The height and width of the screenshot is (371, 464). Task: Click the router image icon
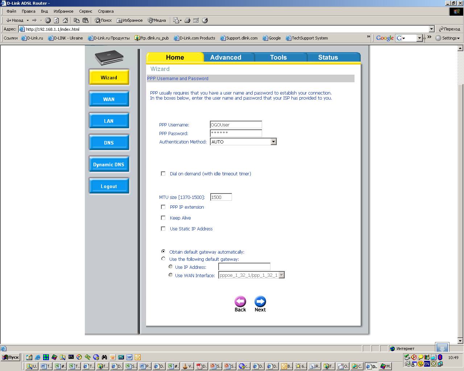pyautogui.click(x=109, y=58)
